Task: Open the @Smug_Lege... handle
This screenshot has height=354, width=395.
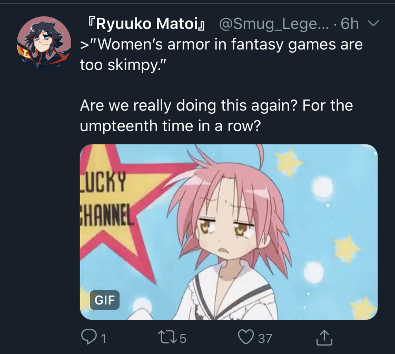Action: pyautogui.click(x=274, y=24)
